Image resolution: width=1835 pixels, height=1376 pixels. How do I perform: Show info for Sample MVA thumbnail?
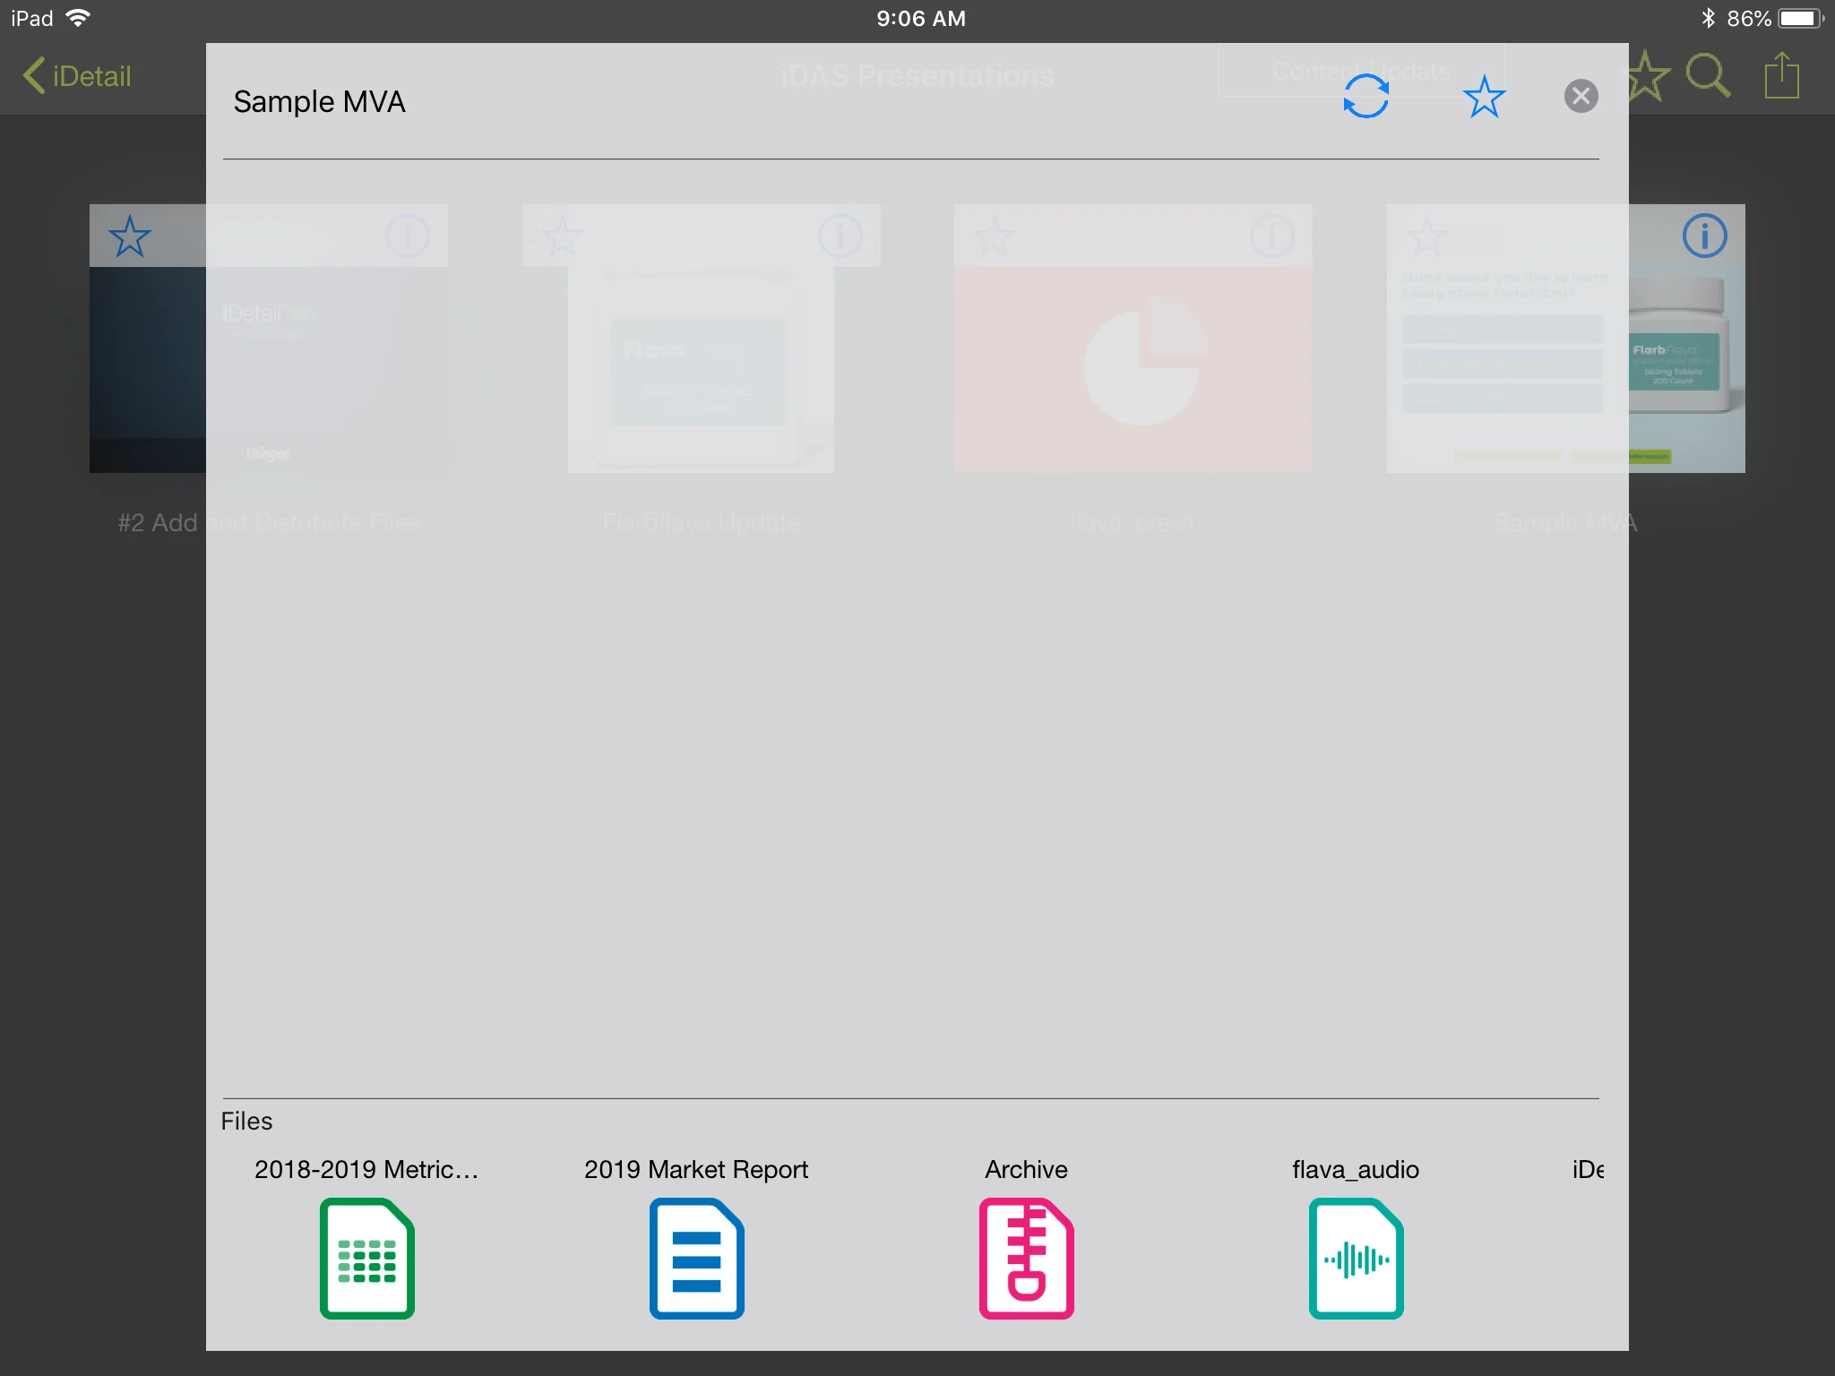[x=1704, y=236]
